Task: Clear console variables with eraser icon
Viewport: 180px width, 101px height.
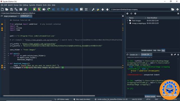Action: tap(175, 55)
